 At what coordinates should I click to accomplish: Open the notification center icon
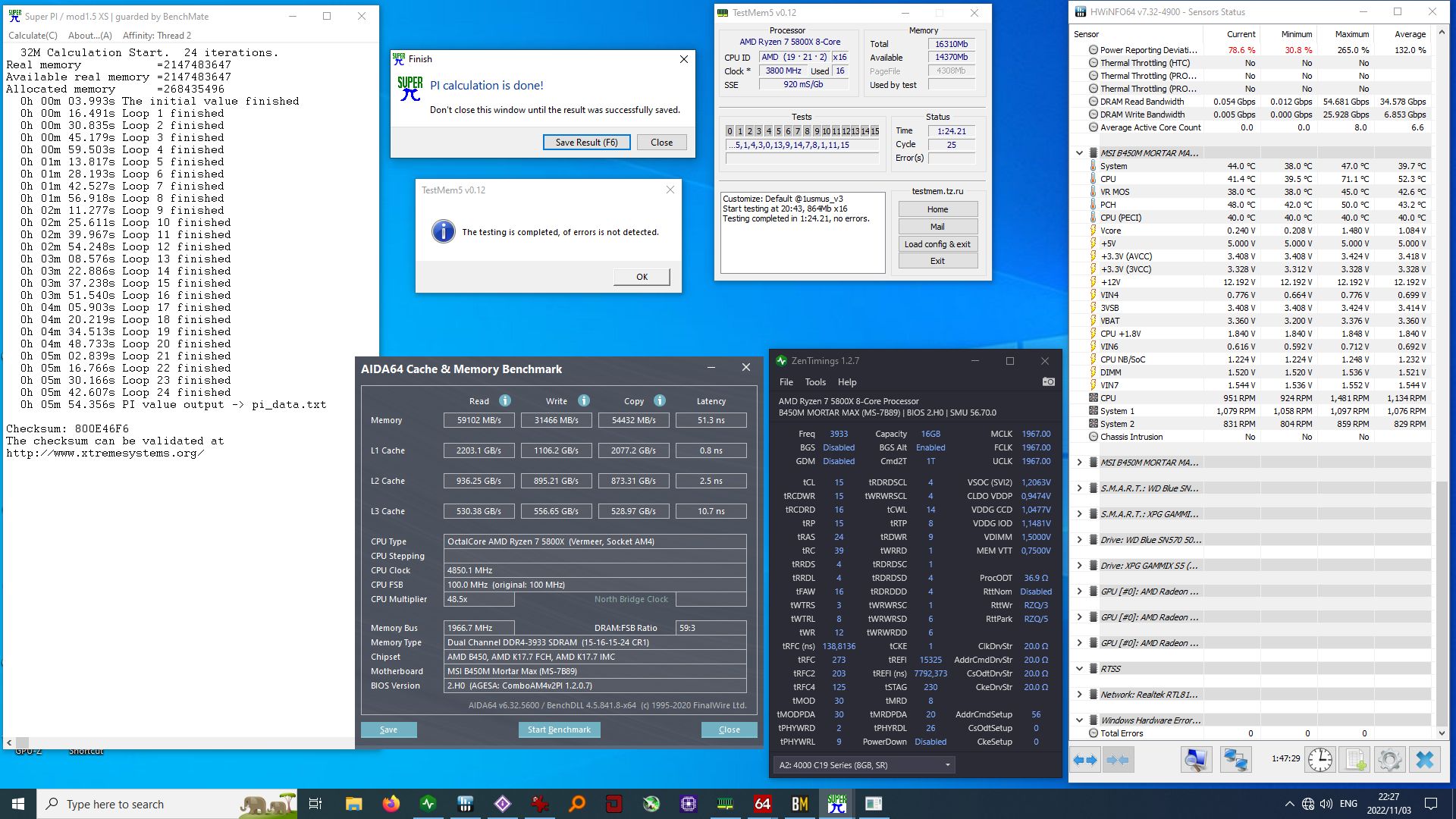tap(1431, 804)
